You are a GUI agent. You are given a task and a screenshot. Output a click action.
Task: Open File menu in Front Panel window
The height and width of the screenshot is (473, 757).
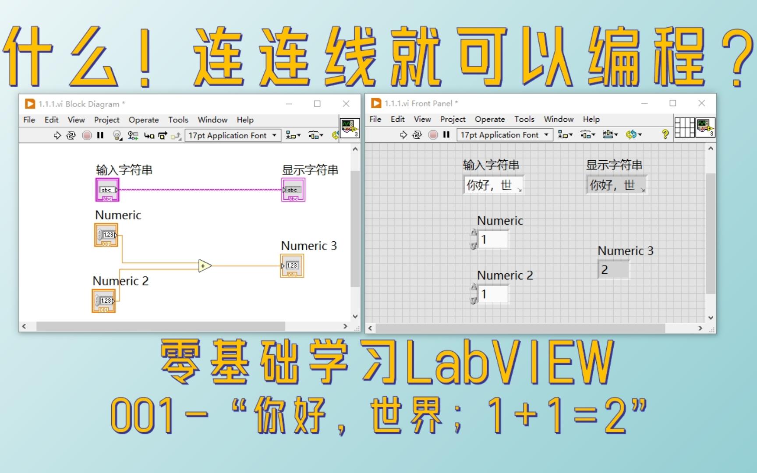pyautogui.click(x=375, y=119)
